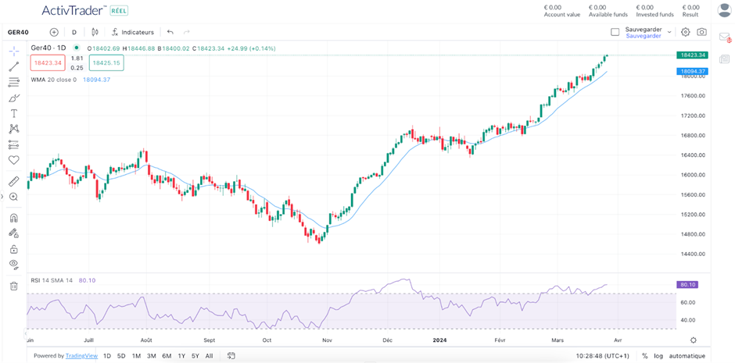Viewport: 735px width, 363px height.
Task: Hide all drawings with the eye icon
Action: [x=13, y=265]
